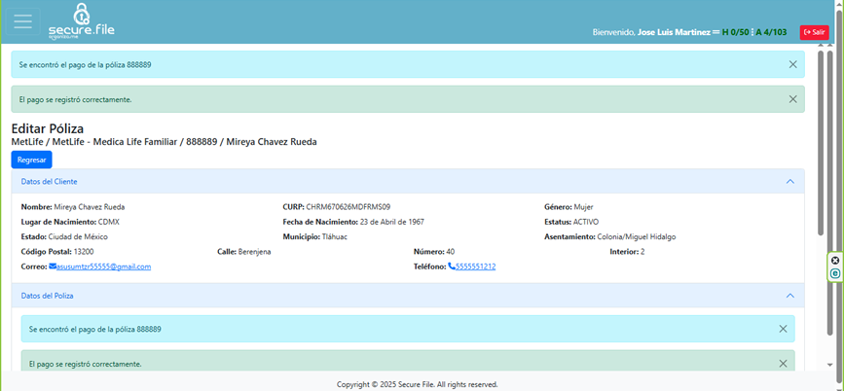Screen dimensions: 844x391
Task: Click the phone number 5555551212 link
Action: click(x=475, y=267)
